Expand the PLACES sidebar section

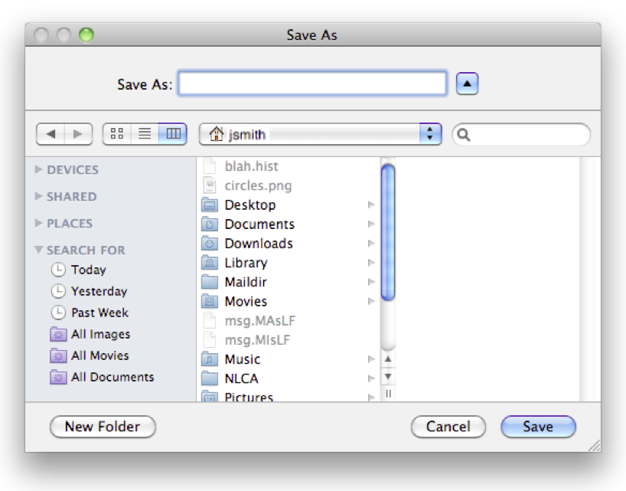[39, 223]
